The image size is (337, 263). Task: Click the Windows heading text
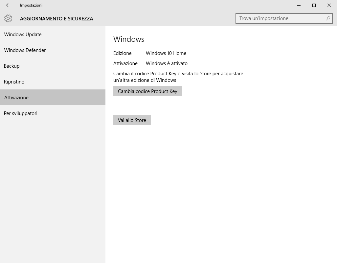[x=129, y=39]
